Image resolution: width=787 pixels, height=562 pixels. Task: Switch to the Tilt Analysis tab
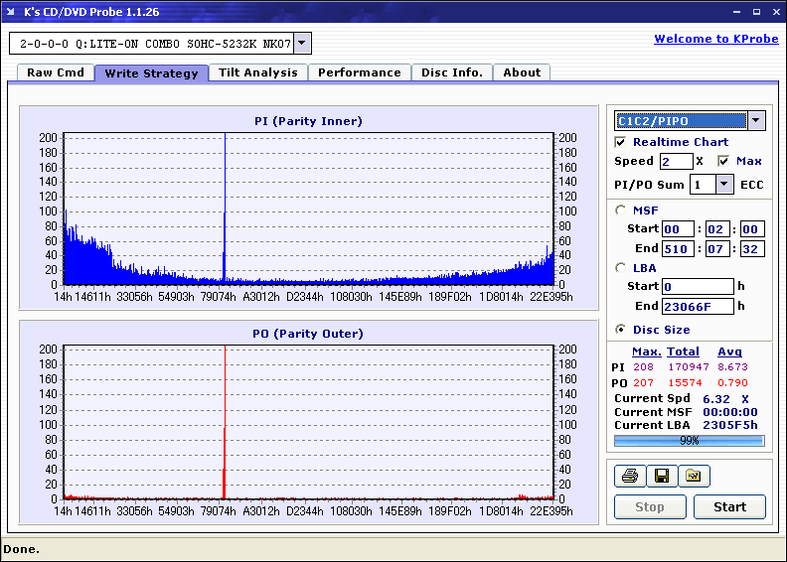point(258,72)
